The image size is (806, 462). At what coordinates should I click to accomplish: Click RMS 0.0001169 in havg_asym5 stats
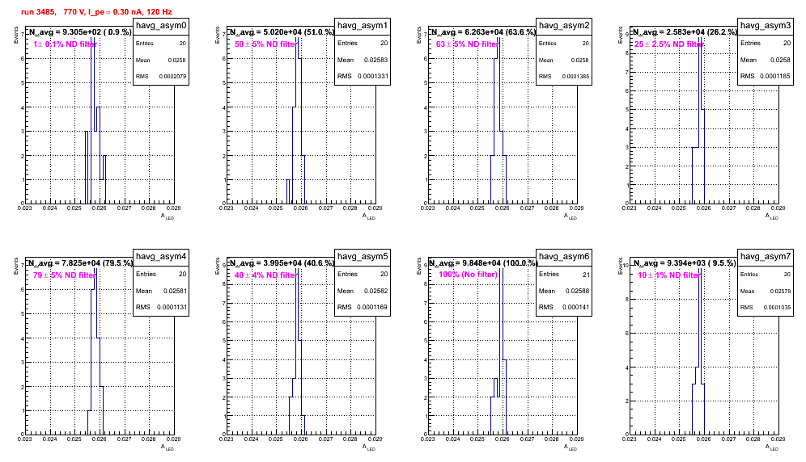pyautogui.click(x=363, y=307)
